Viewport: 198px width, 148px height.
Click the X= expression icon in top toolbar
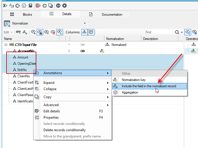pos(5,6)
